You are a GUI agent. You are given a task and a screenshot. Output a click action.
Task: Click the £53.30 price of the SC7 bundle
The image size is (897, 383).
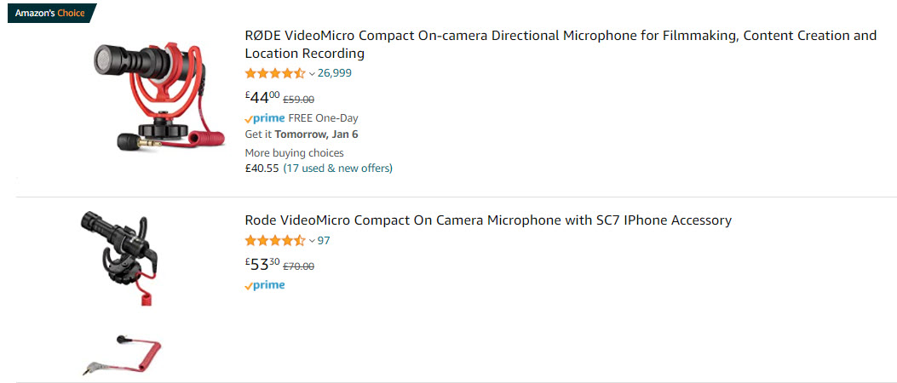coord(262,265)
